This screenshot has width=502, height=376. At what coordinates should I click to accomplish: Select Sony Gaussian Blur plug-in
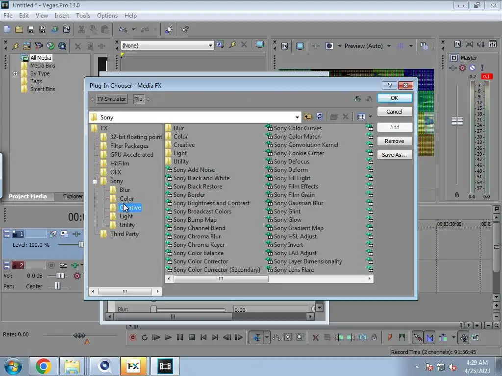click(x=299, y=203)
